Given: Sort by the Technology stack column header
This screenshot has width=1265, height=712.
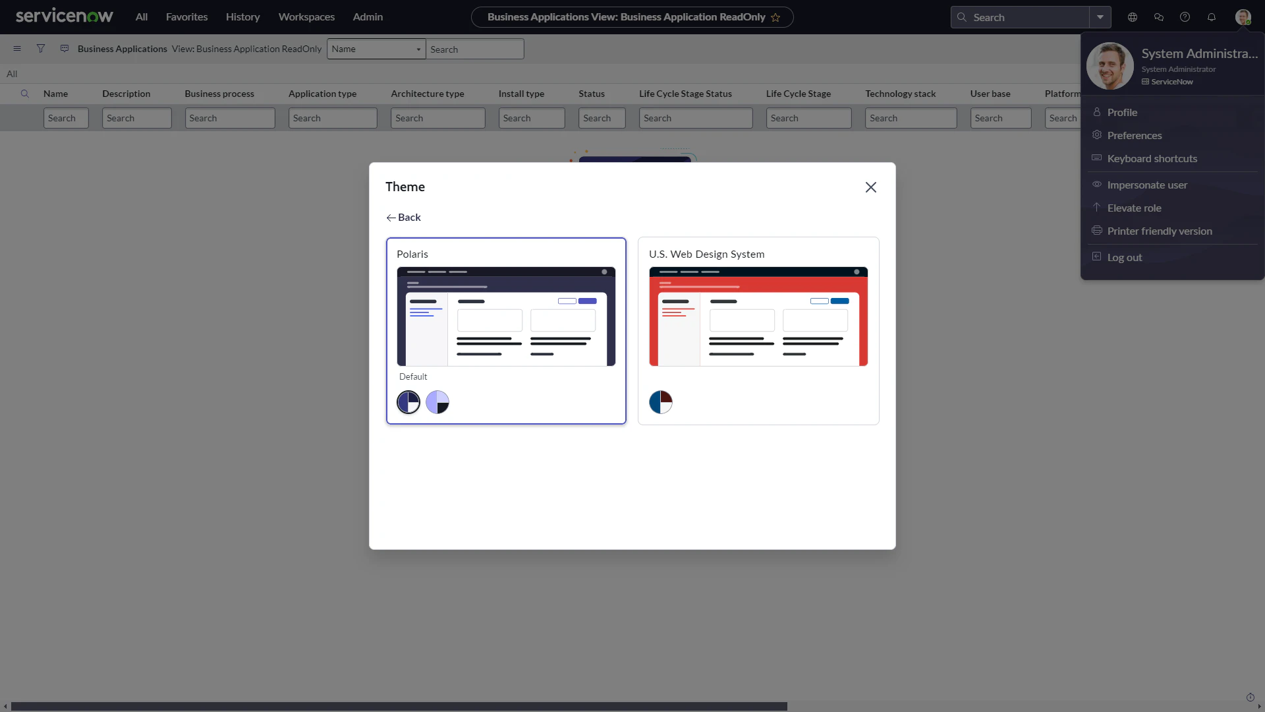Looking at the screenshot, I should coord(901,94).
